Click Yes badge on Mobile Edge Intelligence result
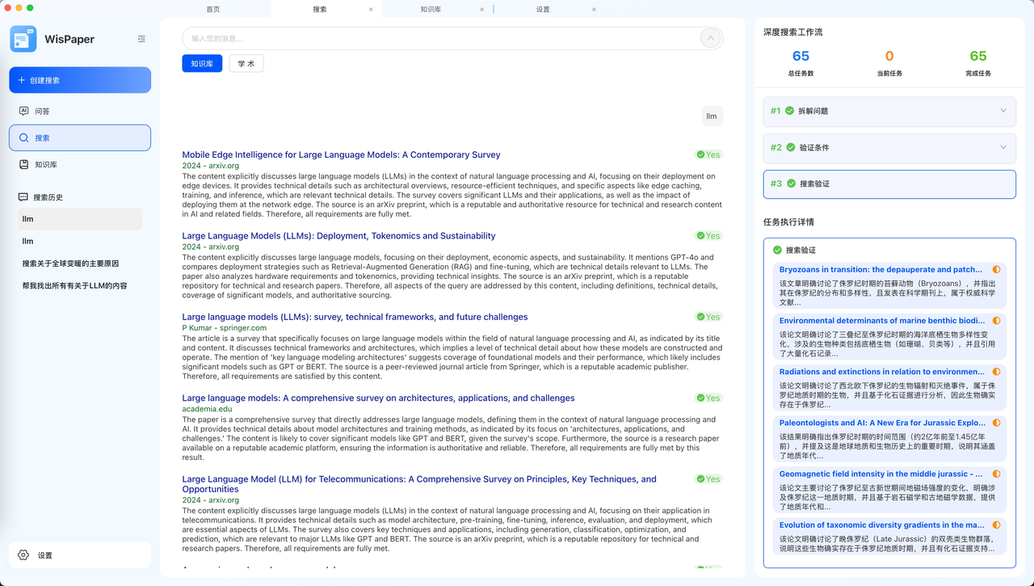The width and height of the screenshot is (1034, 586). coord(708,154)
